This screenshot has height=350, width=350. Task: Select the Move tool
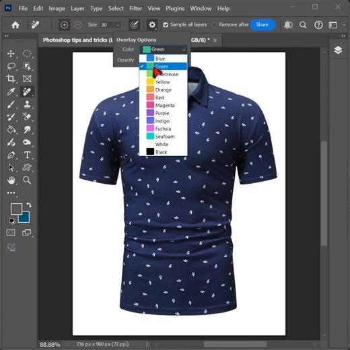[11, 54]
